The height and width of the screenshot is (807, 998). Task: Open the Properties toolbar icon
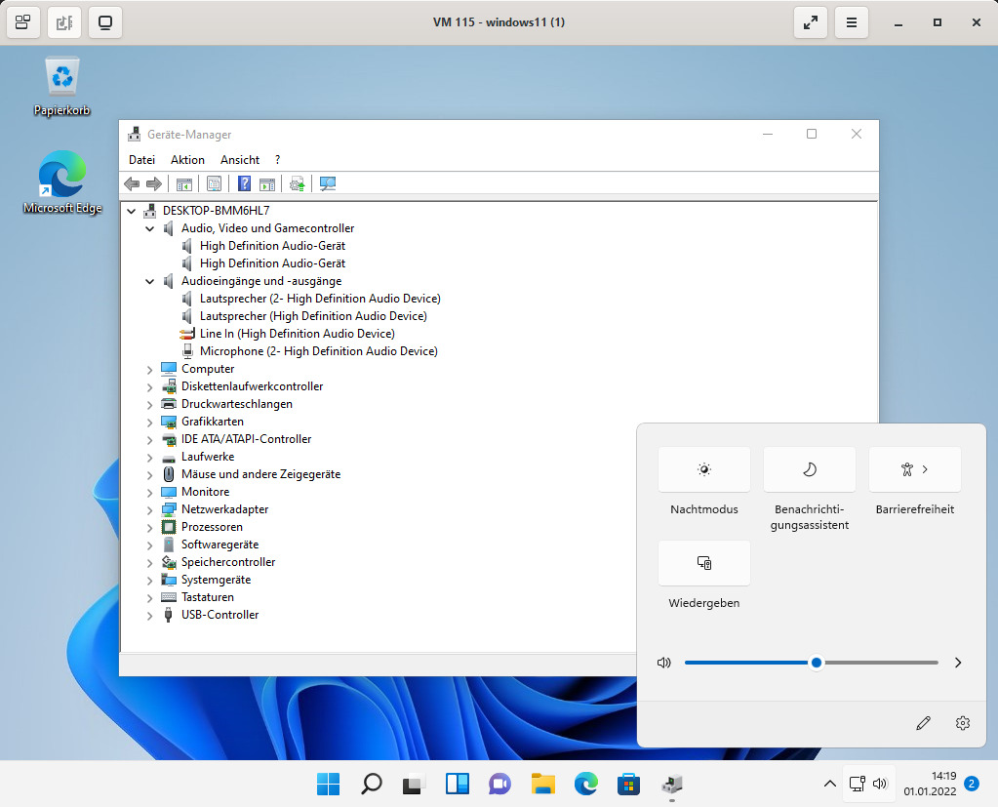pos(214,184)
